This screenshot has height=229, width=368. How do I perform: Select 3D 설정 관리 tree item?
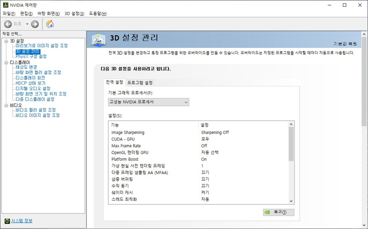28,51
